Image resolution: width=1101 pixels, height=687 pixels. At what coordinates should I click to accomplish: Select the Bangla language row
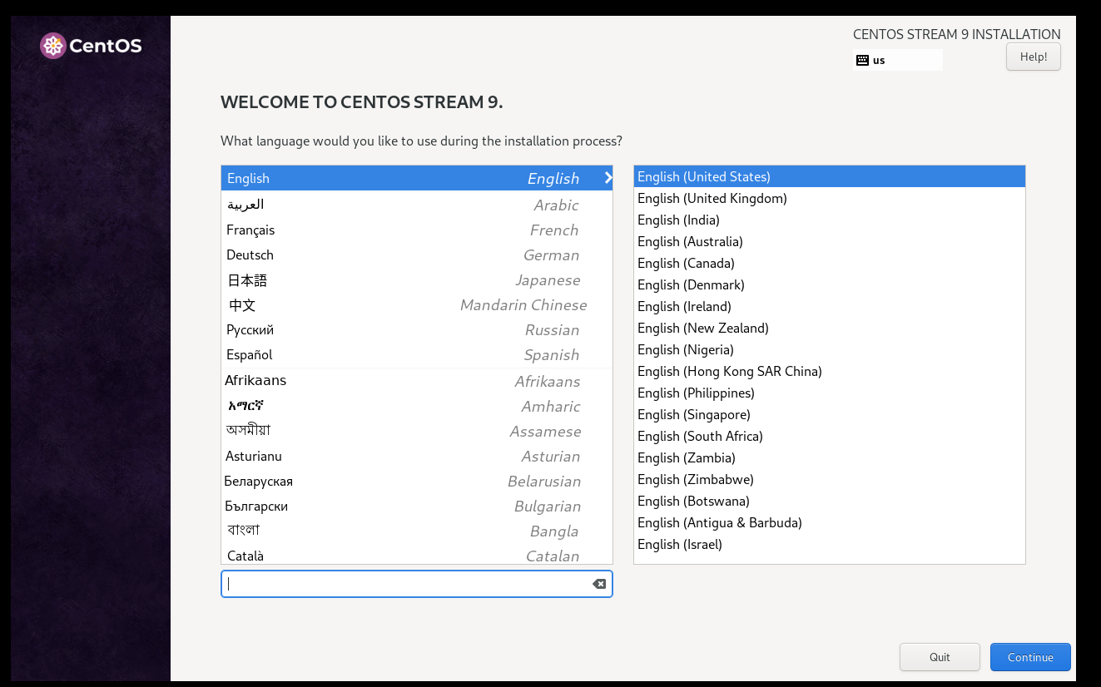[417, 531]
